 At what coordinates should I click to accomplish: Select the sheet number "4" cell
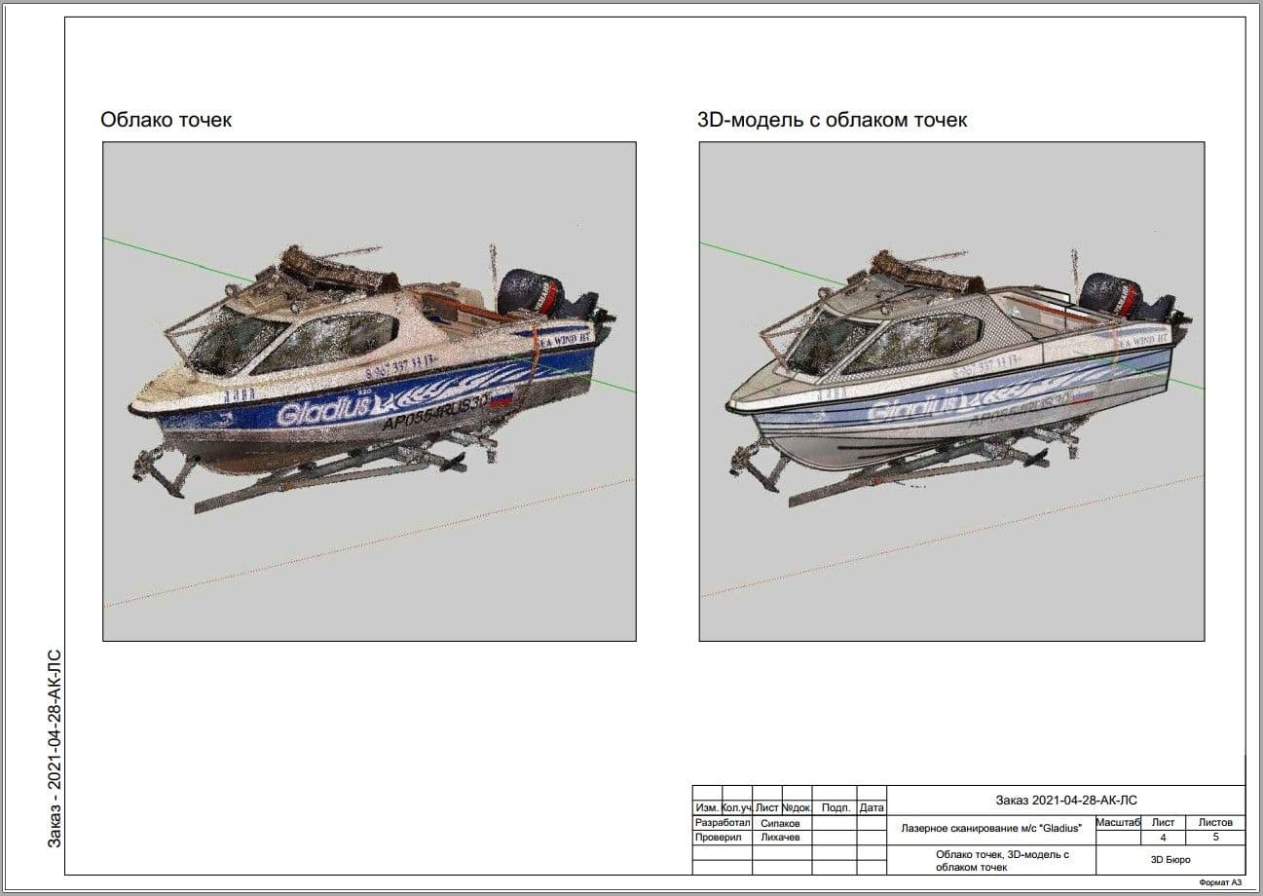(x=1163, y=837)
